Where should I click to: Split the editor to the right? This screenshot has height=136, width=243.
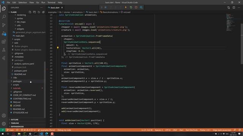[234, 8]
